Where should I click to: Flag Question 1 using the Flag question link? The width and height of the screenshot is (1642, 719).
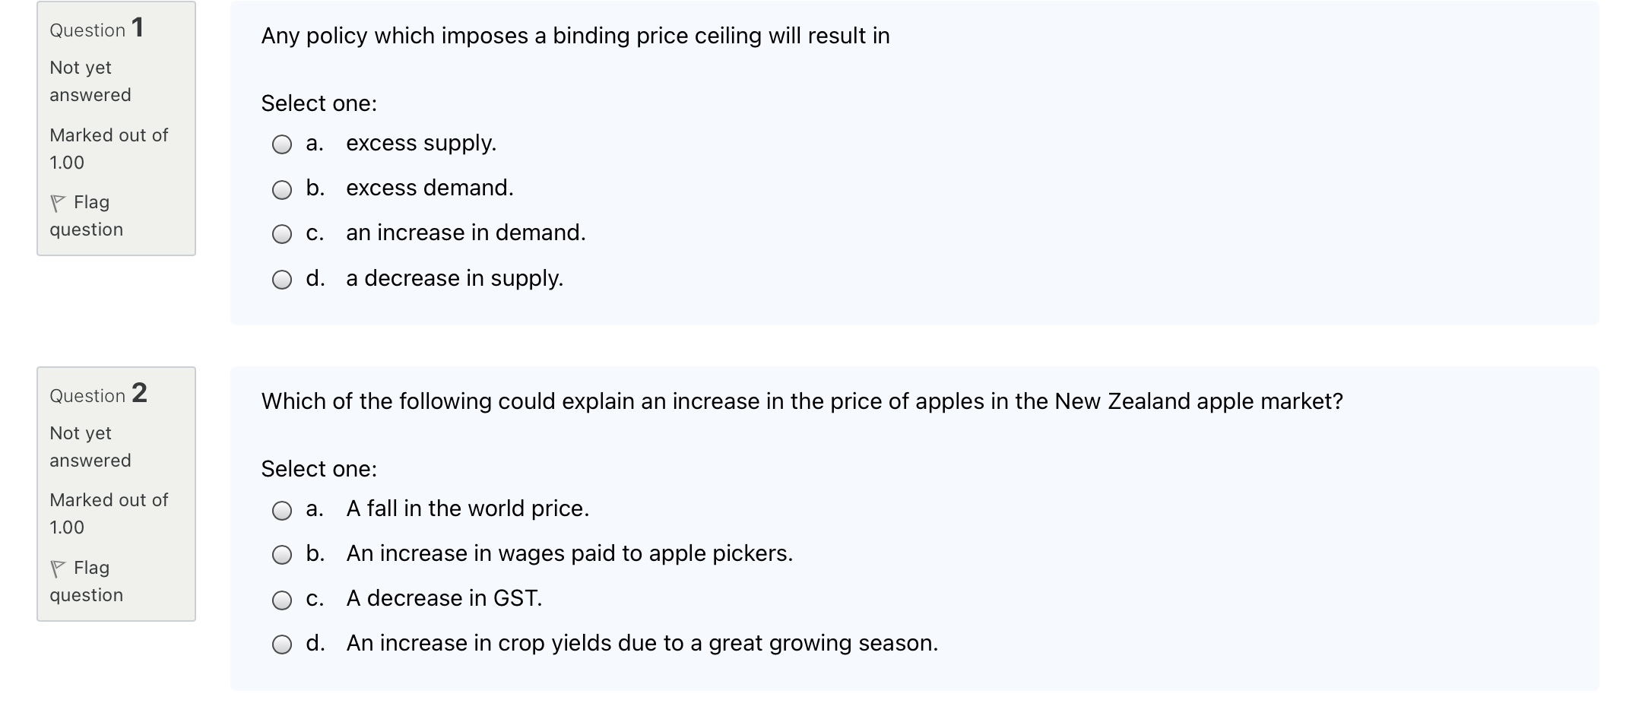click(86, 215)
